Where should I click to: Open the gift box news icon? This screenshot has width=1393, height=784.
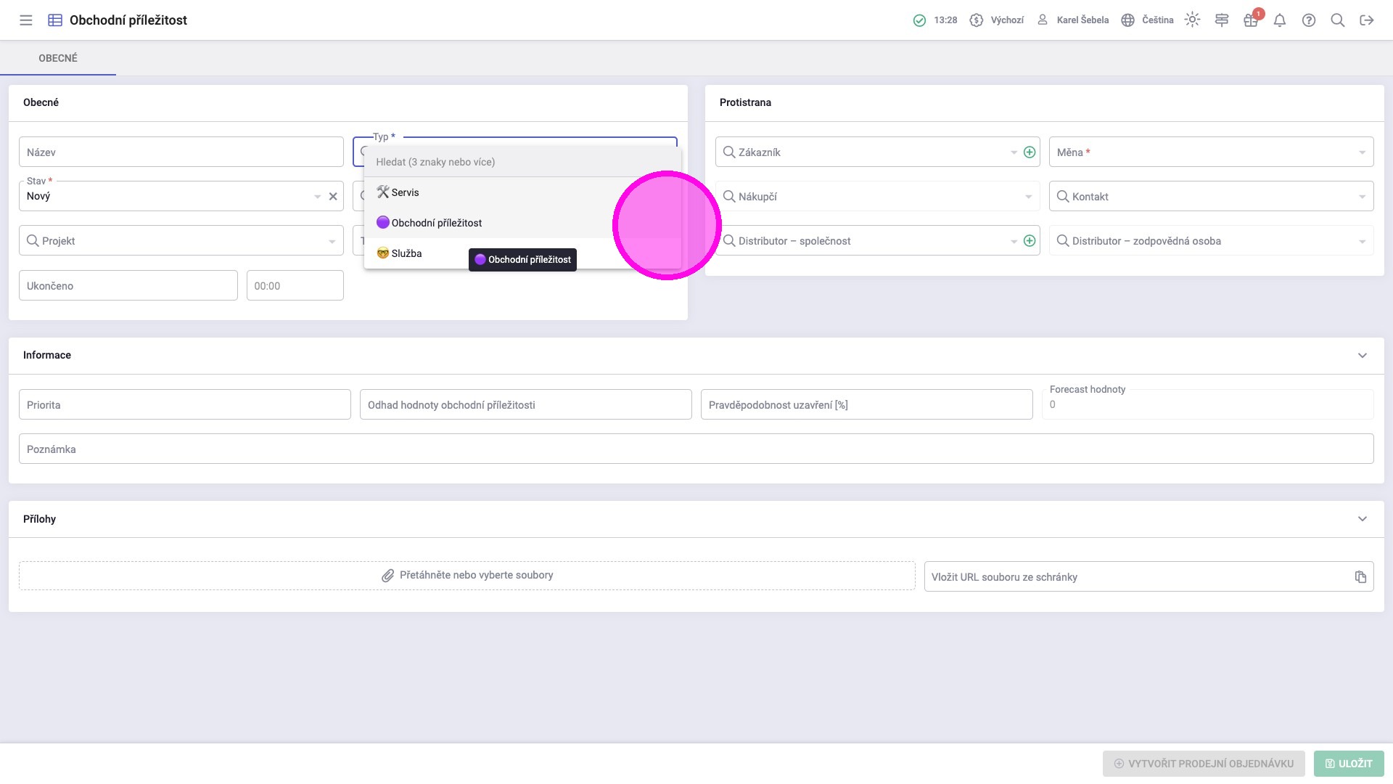click(1250, 20)
